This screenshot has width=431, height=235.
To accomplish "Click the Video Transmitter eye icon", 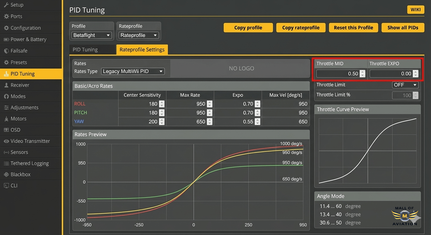I will [x=6, y=141].
